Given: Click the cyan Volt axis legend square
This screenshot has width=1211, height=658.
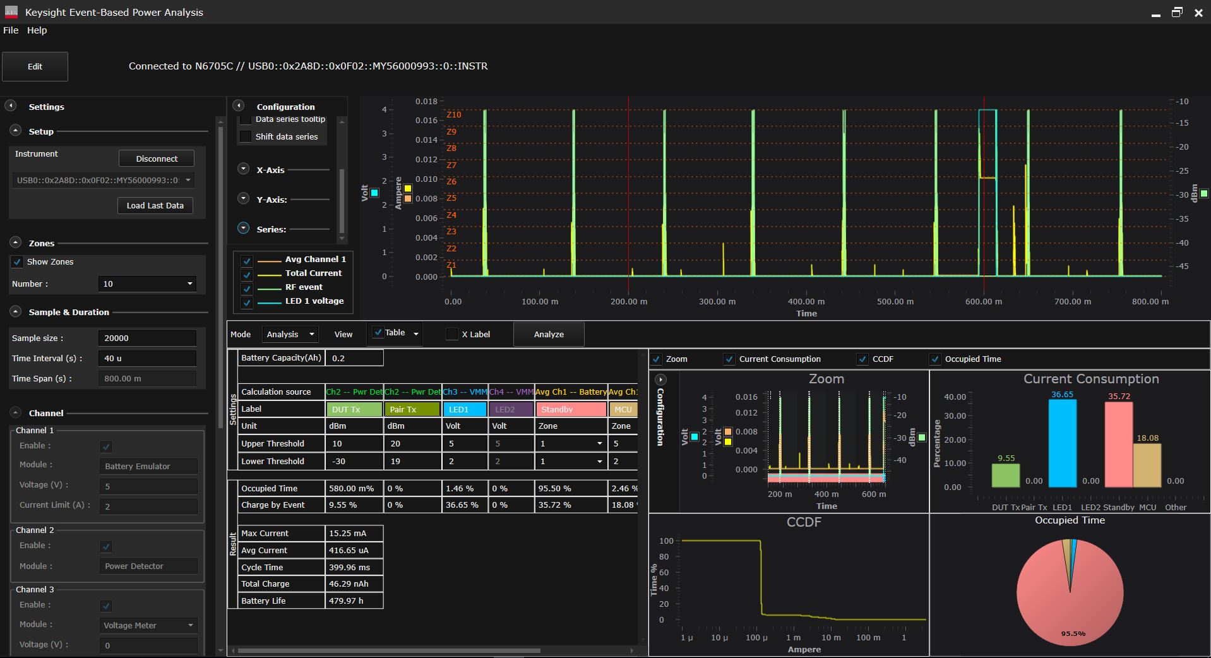Looking at the screenshot, I should coord(374,193).
